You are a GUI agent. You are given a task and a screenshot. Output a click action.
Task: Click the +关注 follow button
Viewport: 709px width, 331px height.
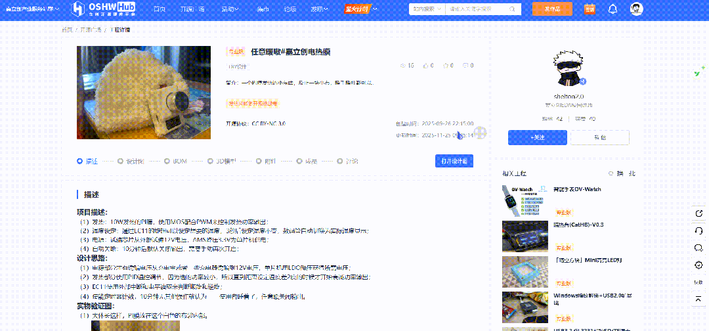click(537, 137)
